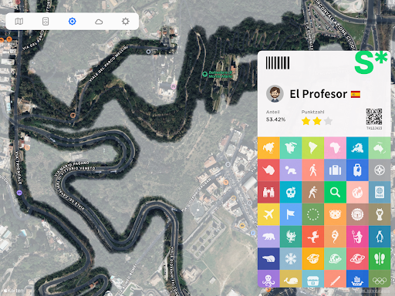Select the lavender bear badge
The image size is (395, 296).
(x=268, y=237)
